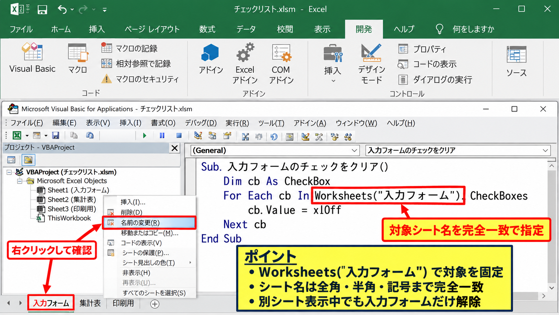The height and width of the screenshot is (315, 559).
Task: Choose 名前の変更(R) from the context menu
Action: pyautogui.click(x=149, y=223)
